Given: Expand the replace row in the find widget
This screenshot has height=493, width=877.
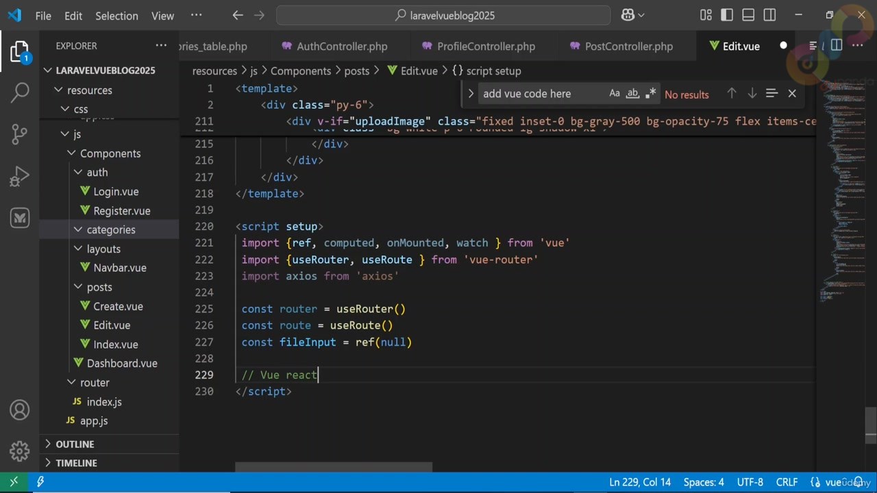Looking at the screenshot, I should pyautogui.click(x=471, y=94).
